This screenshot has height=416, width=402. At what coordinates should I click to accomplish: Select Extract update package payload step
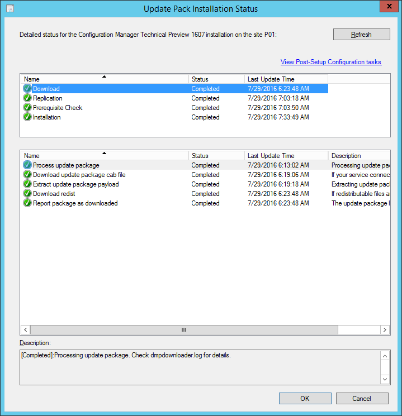pyautogui.click(x=205, y=184)
